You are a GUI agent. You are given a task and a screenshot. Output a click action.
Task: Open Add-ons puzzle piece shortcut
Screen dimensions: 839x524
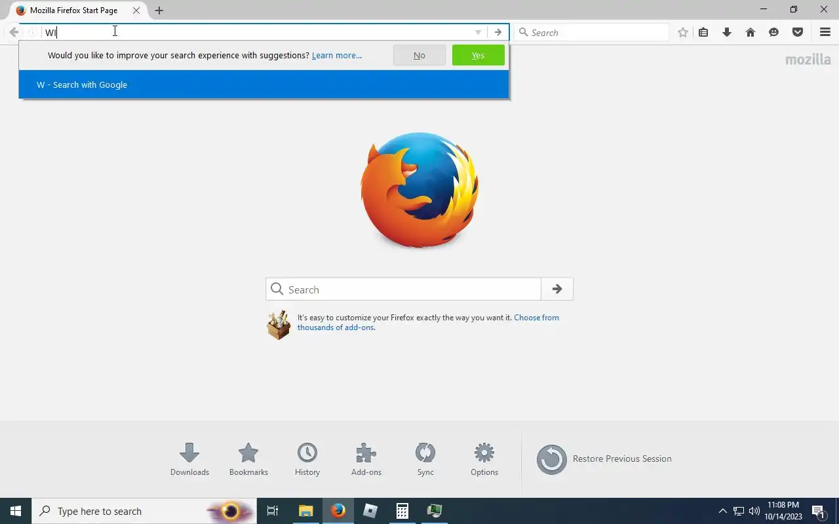tap(366, 459)
